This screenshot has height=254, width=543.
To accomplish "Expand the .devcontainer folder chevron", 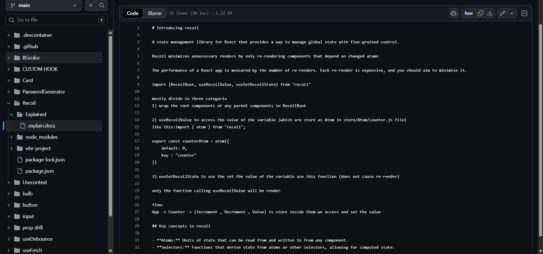I will tap(9, 35).
